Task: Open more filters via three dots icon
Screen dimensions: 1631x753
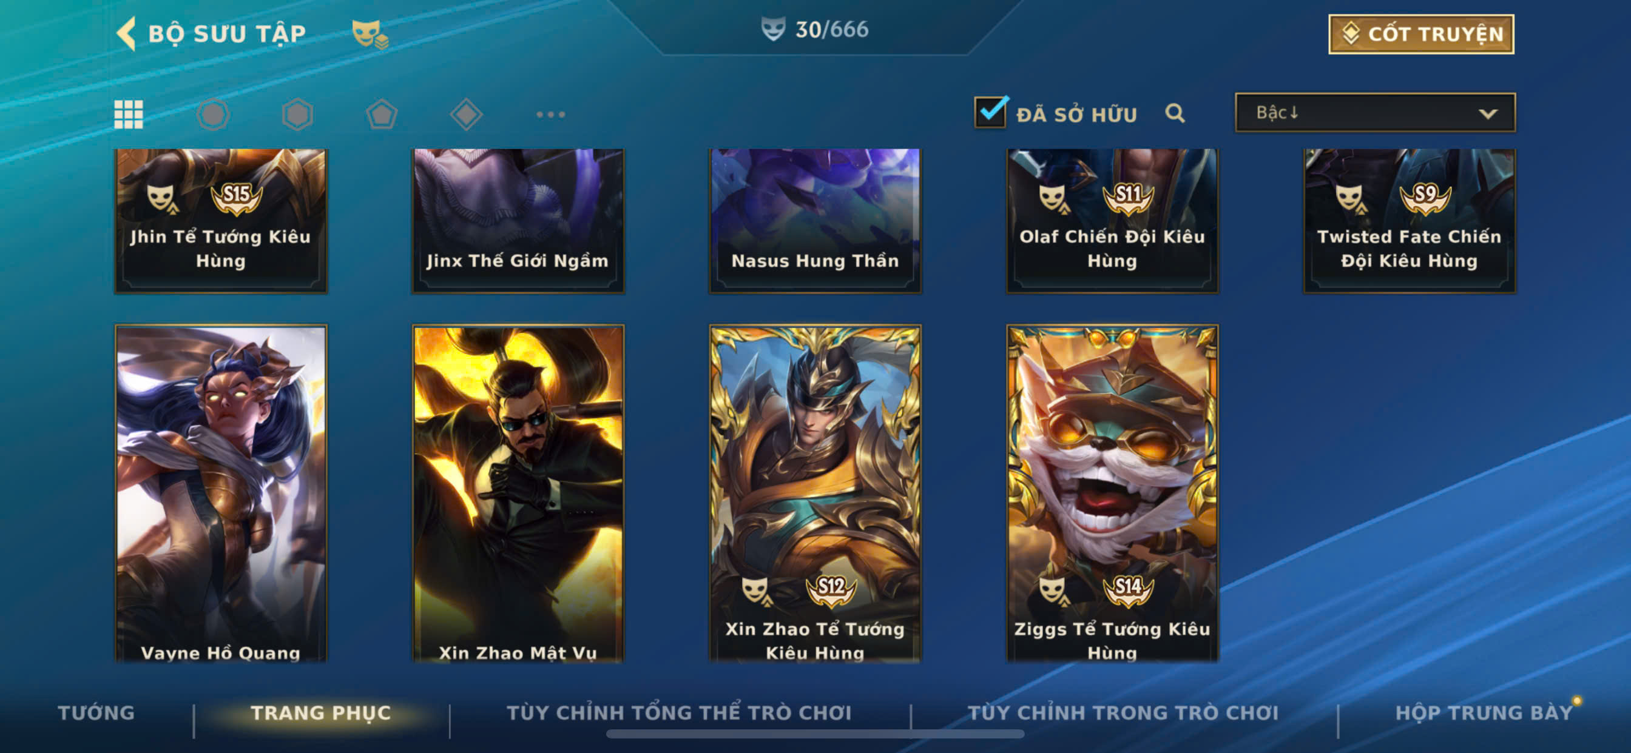Action: click(x=550, y=115)
